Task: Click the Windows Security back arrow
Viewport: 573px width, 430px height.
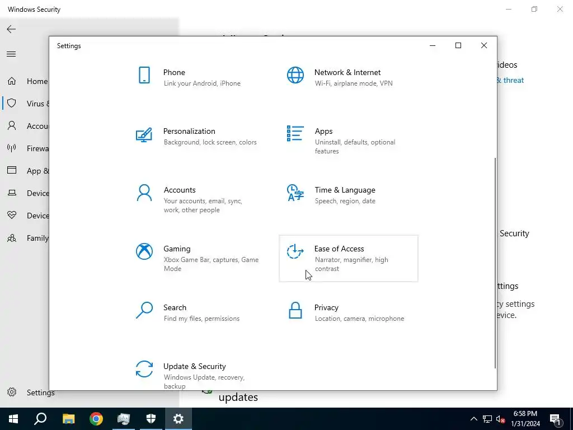Action: coord(11,29)
